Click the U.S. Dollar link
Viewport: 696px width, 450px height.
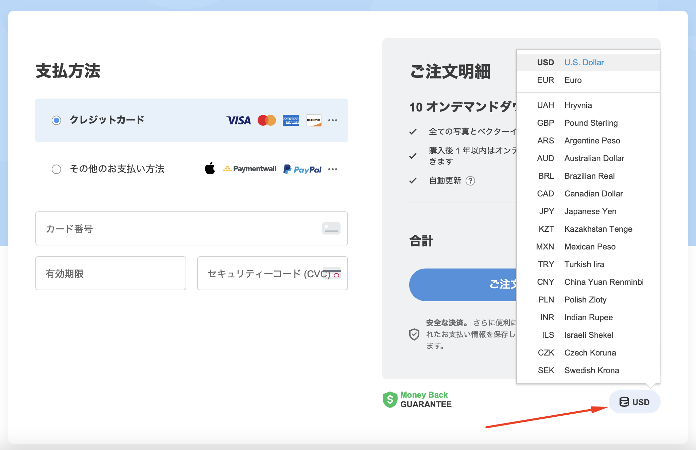click(x=584, y=62)
